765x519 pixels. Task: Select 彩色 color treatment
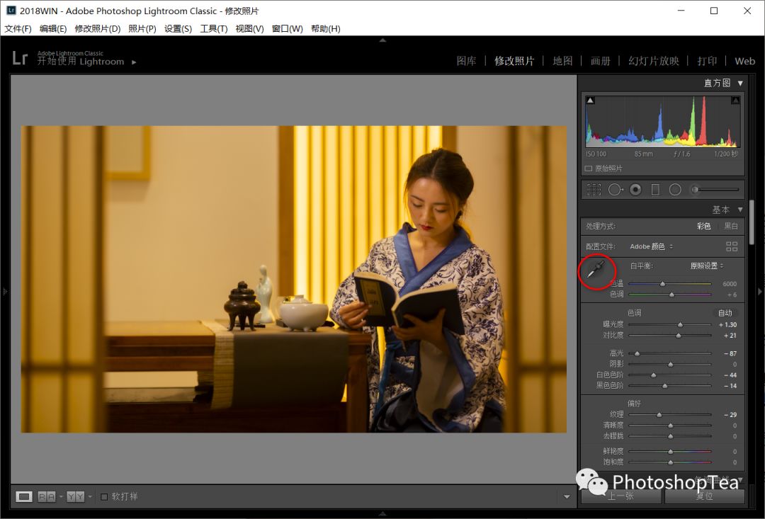click(x=703, y=226)
